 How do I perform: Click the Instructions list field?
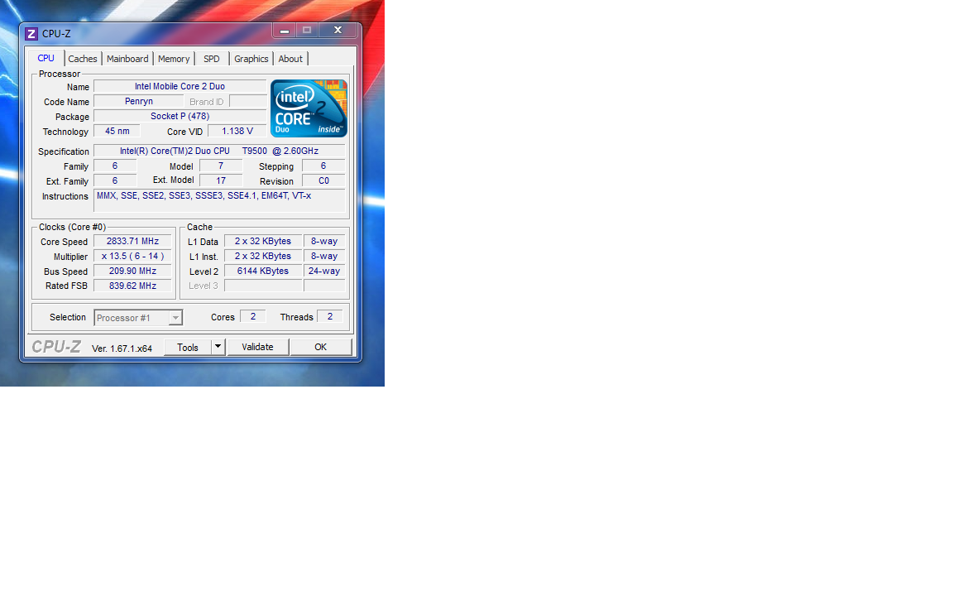pos(219,200)
